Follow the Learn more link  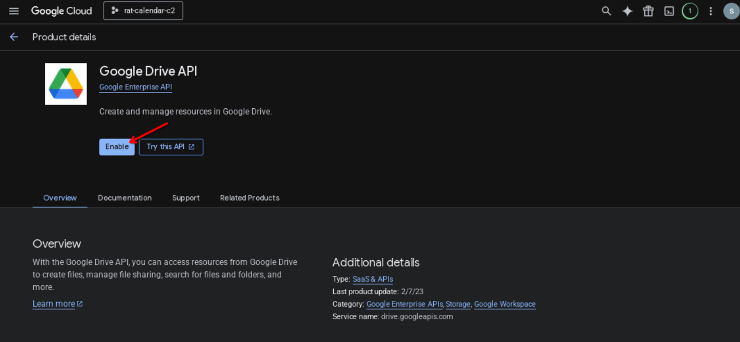click(x=58, y=303)
